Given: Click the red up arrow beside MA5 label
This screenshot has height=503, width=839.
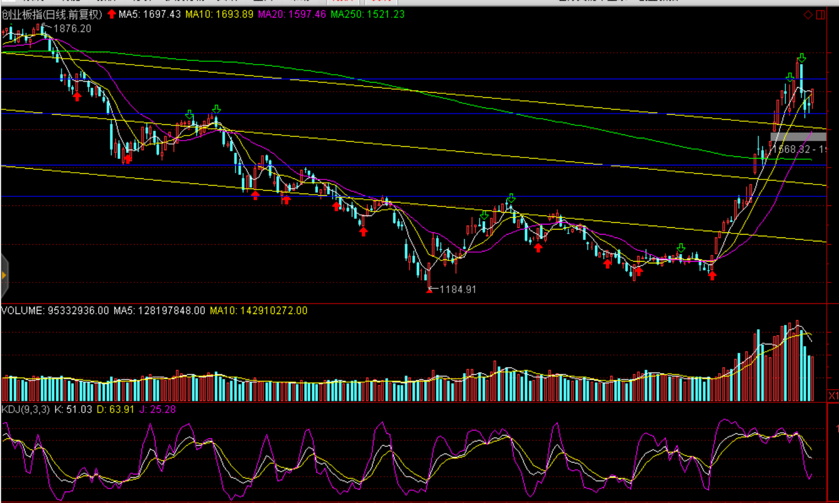Looking at the screenshot, I should tap(111, 14).
